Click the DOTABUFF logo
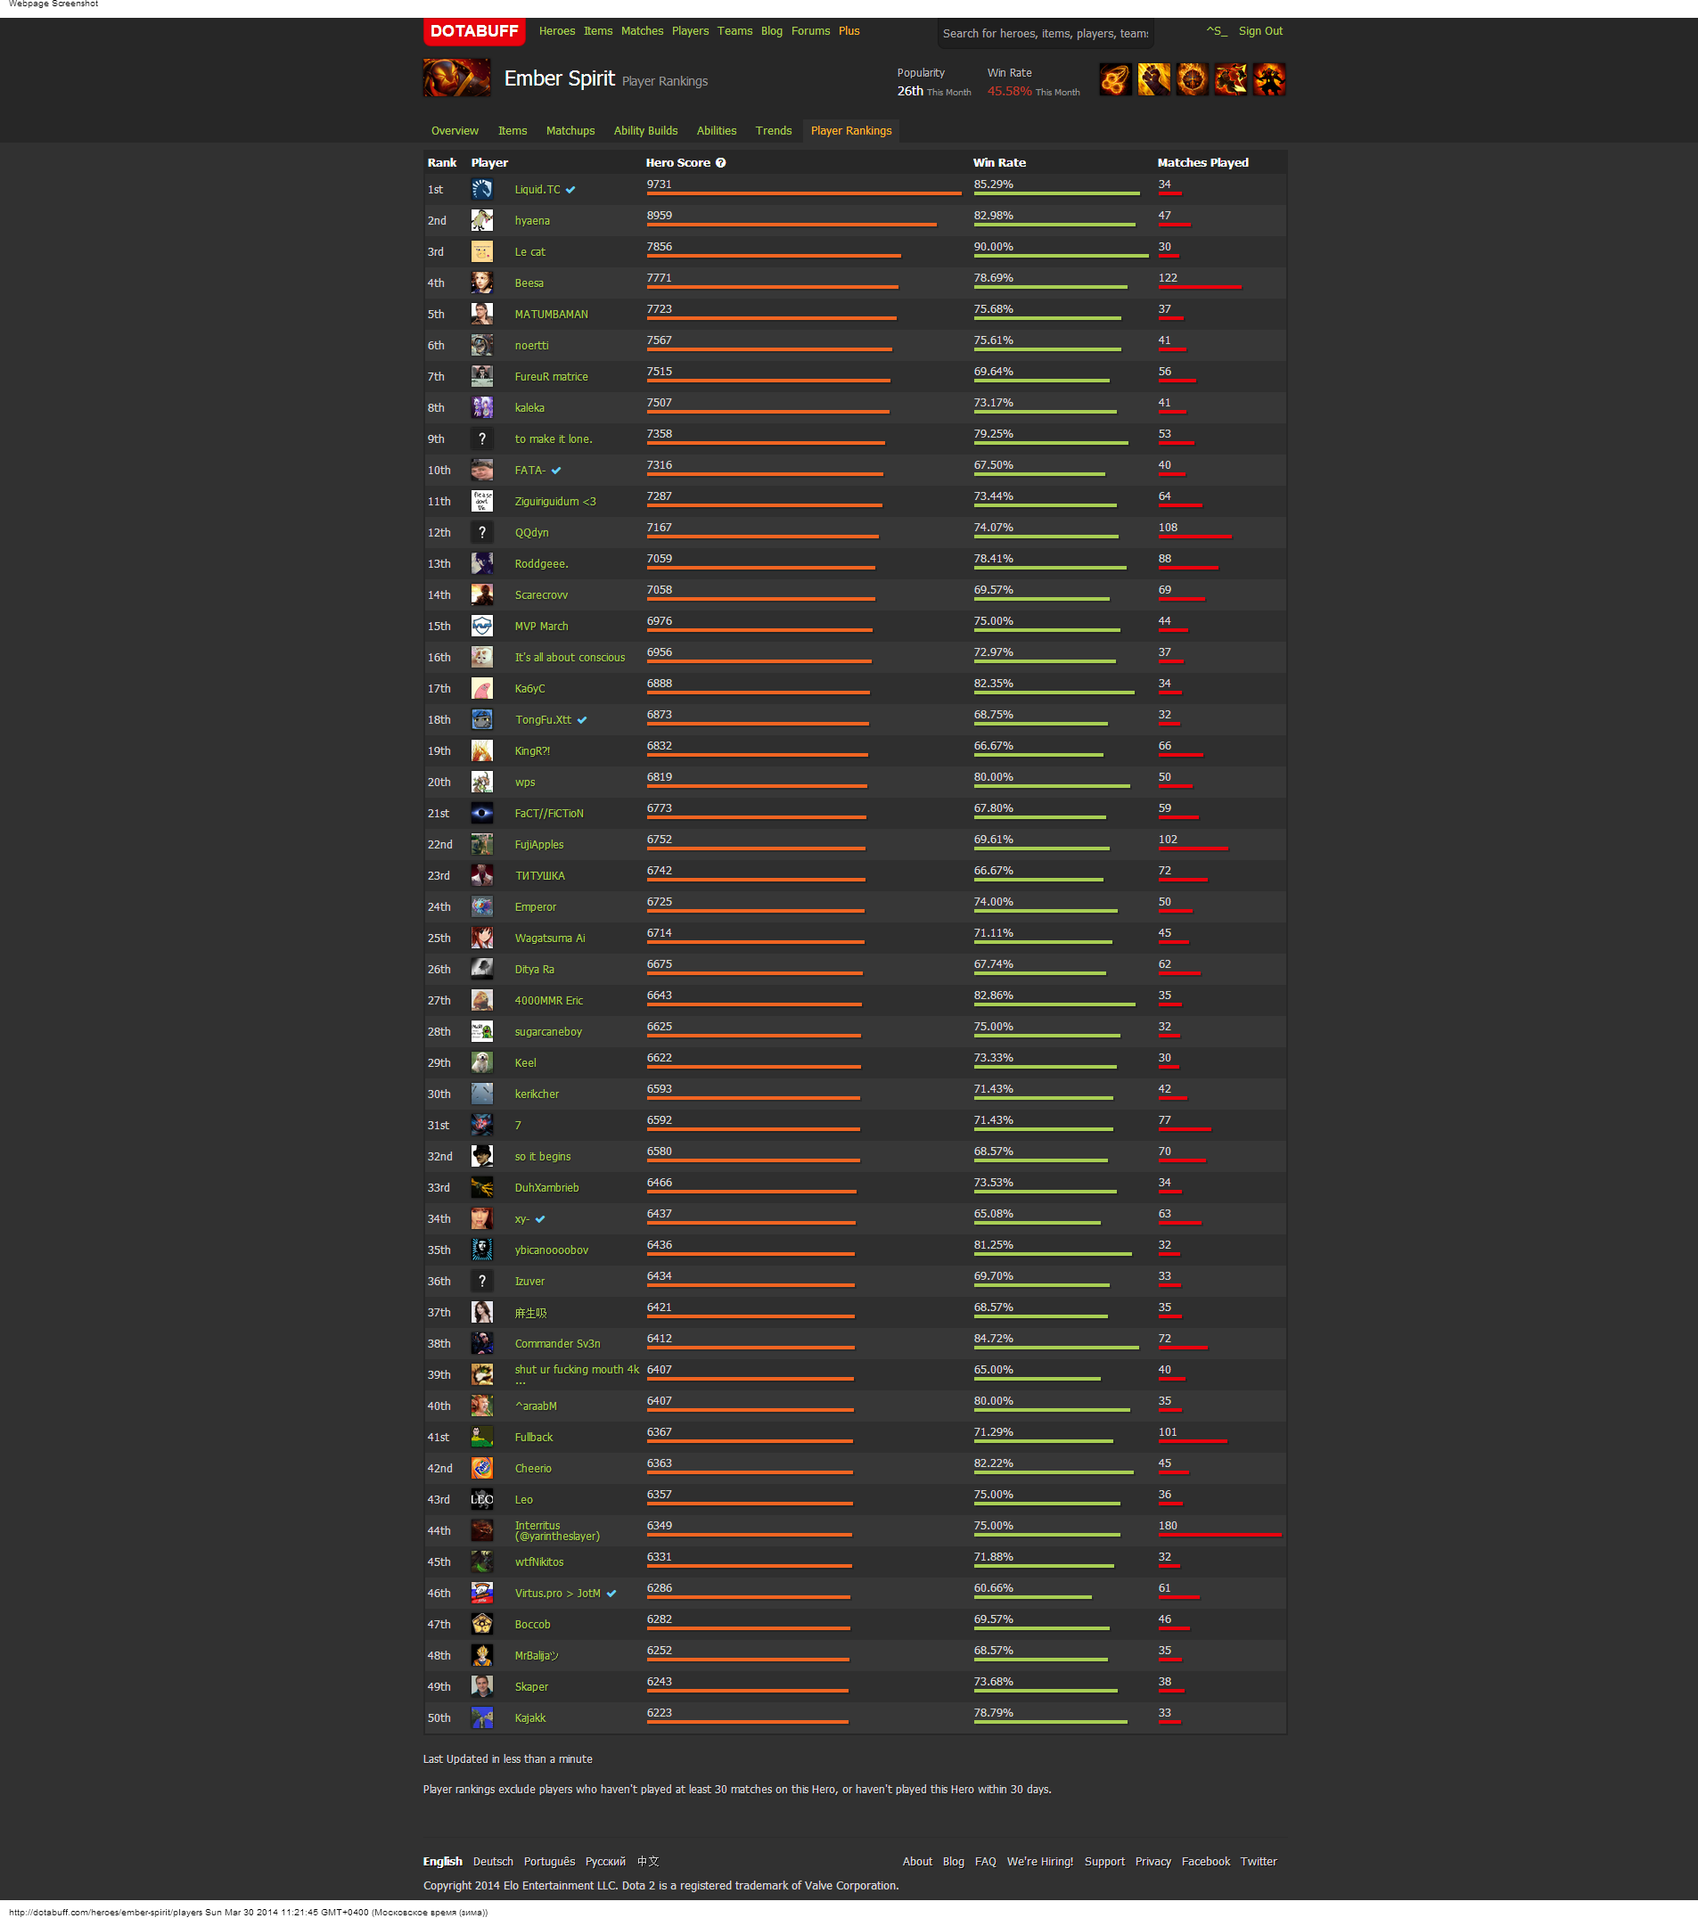 473,31
